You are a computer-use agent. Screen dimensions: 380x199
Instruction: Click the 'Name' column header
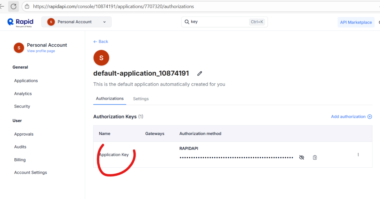104,134
